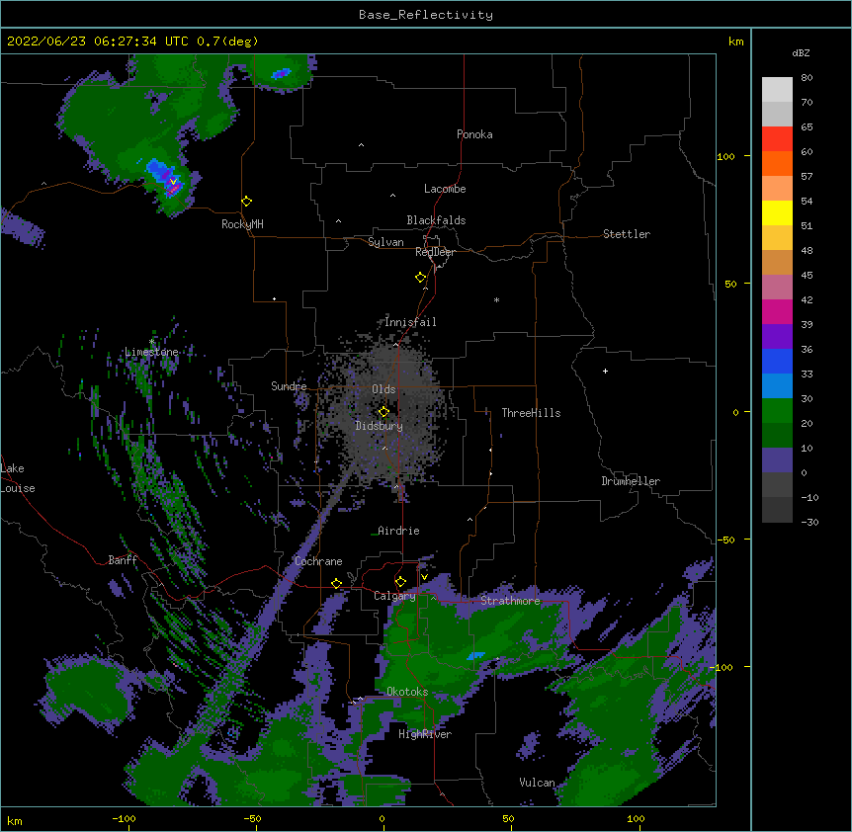This screenshot has width=852, height=832.
Task: Pick the magenta 39-42 dBZ legend swatch
Action: tap(777, 311)
